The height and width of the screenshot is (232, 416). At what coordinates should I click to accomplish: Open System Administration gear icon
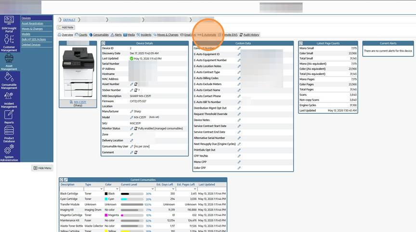(9, 153)
